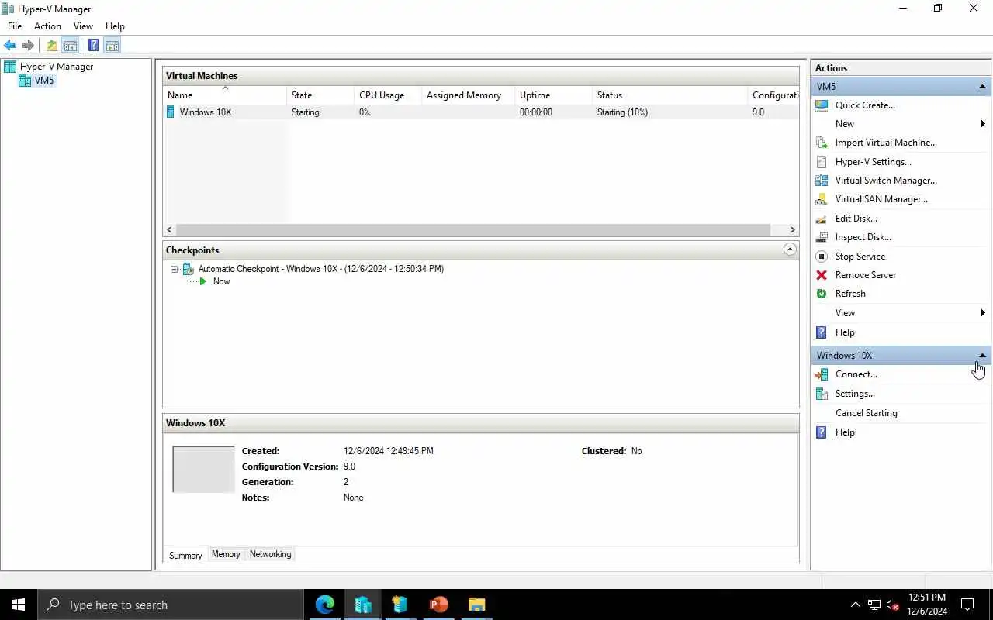Open Virtual Switch Manager... action
This screenshot has height=620, width=993.
pyautogui.click(x=886, y=181)
